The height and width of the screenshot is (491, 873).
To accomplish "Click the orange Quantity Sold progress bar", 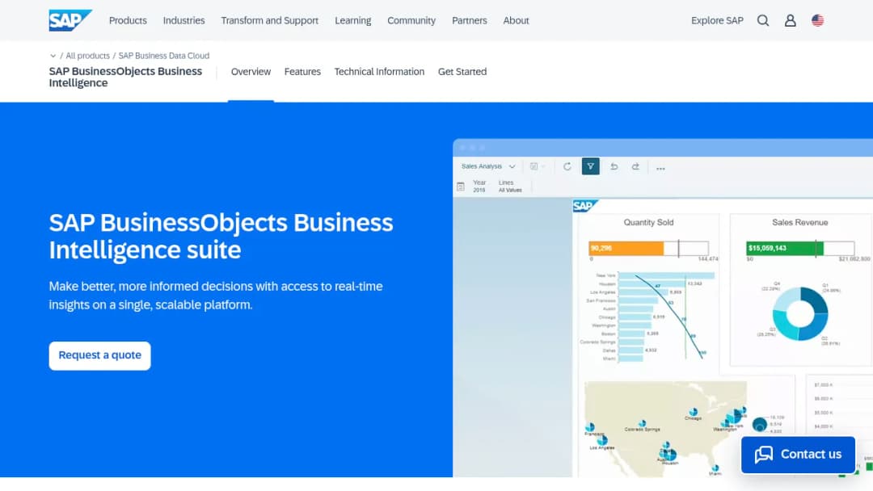I will click(x=626, y=248).
